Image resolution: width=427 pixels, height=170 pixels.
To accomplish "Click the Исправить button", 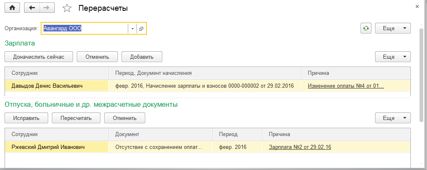I will (26, 118).
